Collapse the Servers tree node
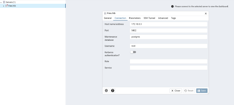 (x=1, y=2)
